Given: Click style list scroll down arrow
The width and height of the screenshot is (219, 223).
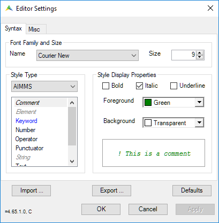Looking at the screenshot, I should (72, 162).
